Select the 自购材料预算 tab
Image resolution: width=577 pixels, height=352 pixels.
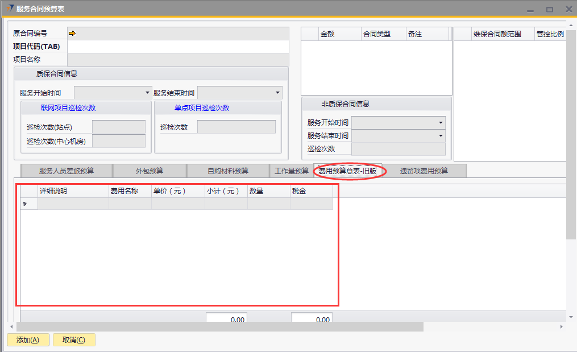tap(227, 171)
